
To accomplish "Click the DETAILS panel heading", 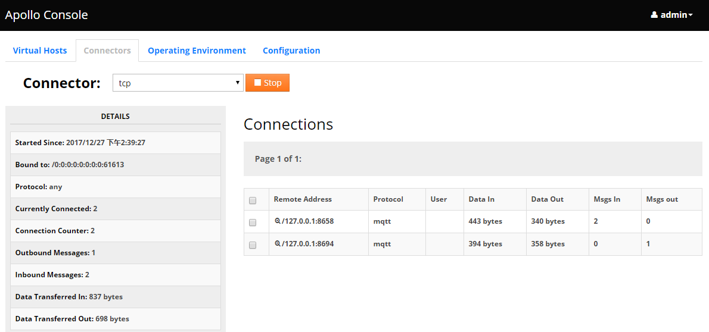I will point(116,117).
